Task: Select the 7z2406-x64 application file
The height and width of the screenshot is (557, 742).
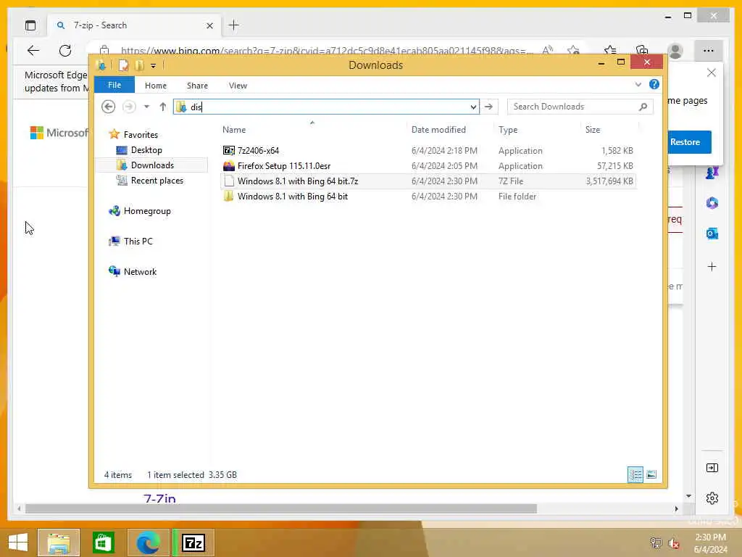Action: pos(428,151)
